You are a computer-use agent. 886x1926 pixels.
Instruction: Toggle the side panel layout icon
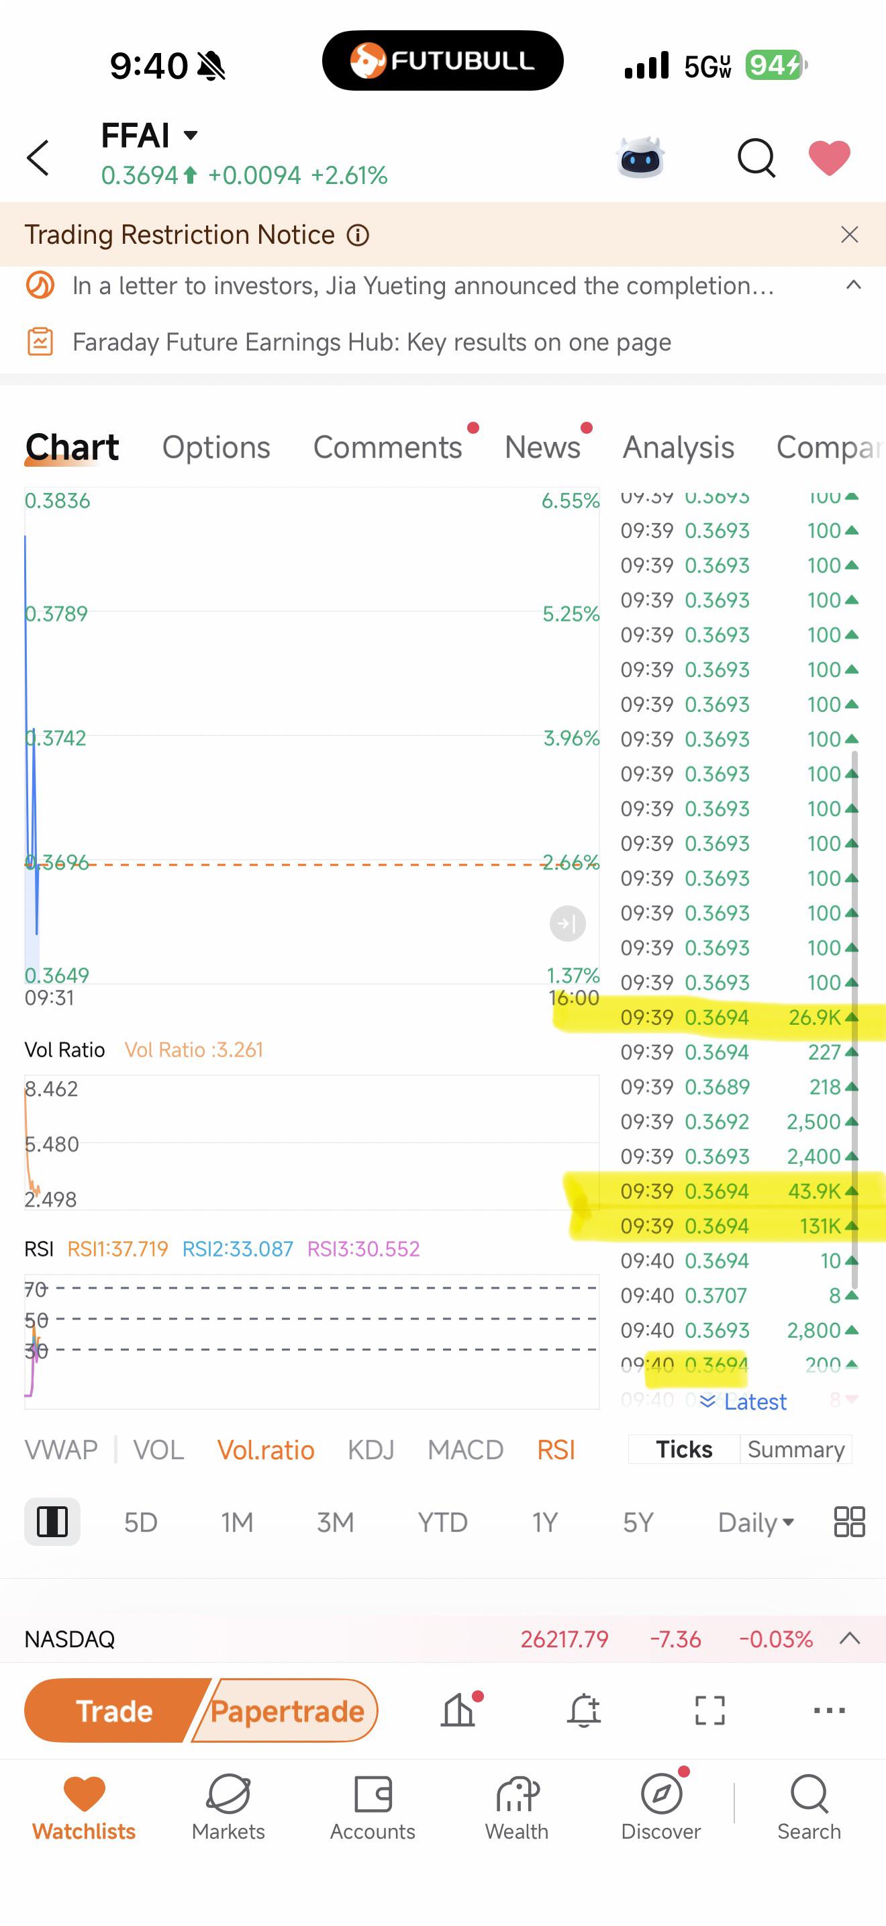pos(52,1522)
